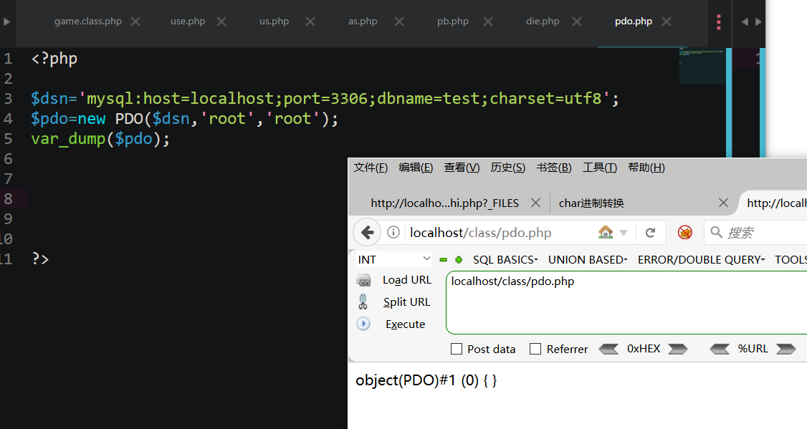The width and height of the screenshot is (807, 429).
Task: Open site information icon in the address bar
Action: 393,233
